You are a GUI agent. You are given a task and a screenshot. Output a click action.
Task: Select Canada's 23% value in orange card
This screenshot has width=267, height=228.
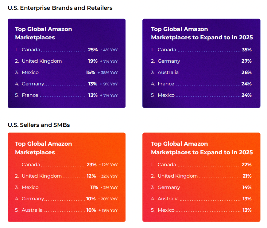click(91, 165)
